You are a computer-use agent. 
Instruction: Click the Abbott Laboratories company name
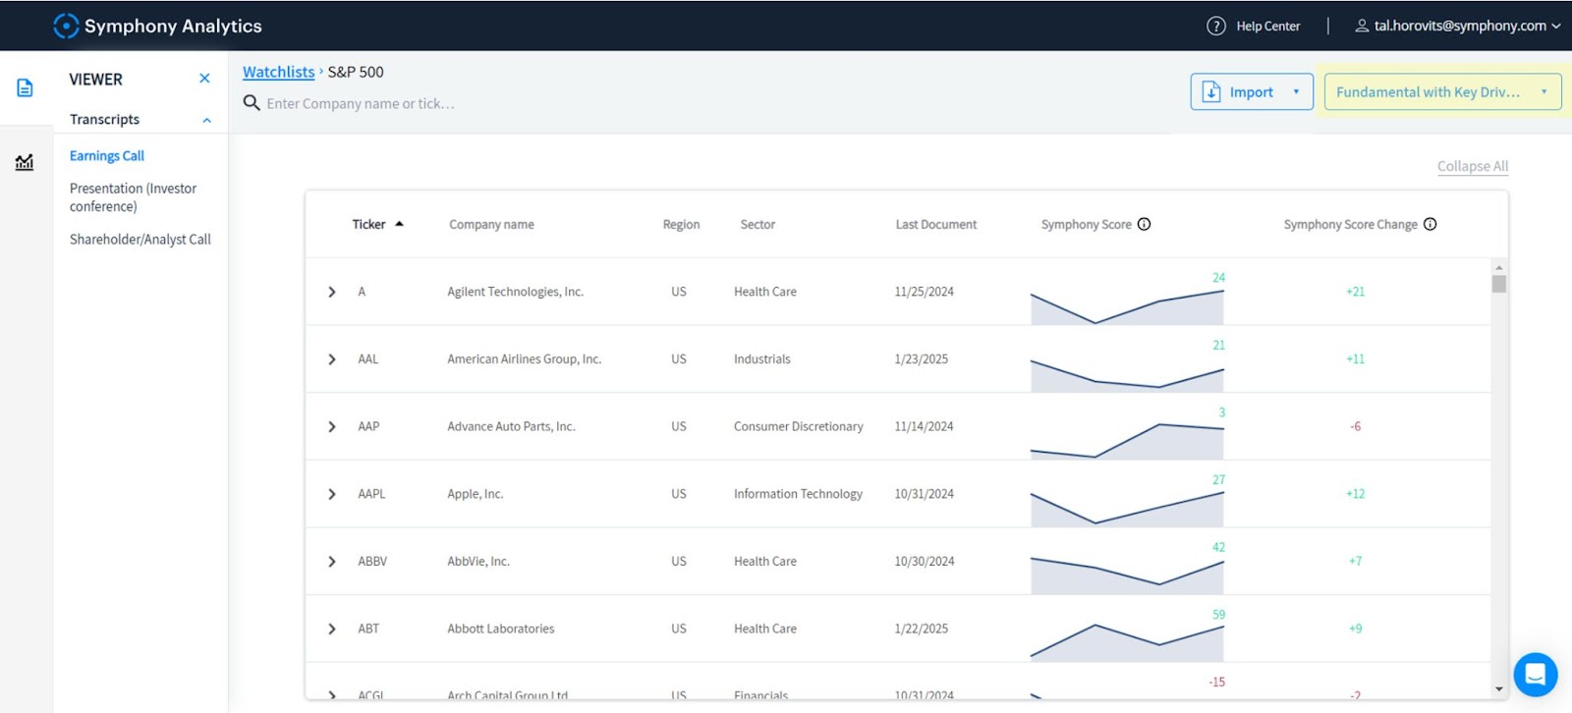tap(501, 630)
